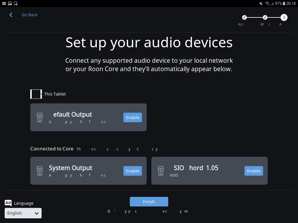The width and height of the screenshot is (298, 223).
Task: Tap the back arrow chevron icon
Action: (x=11, y=15)
